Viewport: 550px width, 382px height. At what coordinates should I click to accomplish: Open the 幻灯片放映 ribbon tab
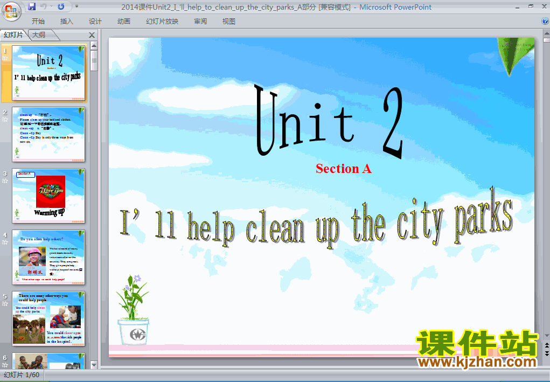click(162, 22)
